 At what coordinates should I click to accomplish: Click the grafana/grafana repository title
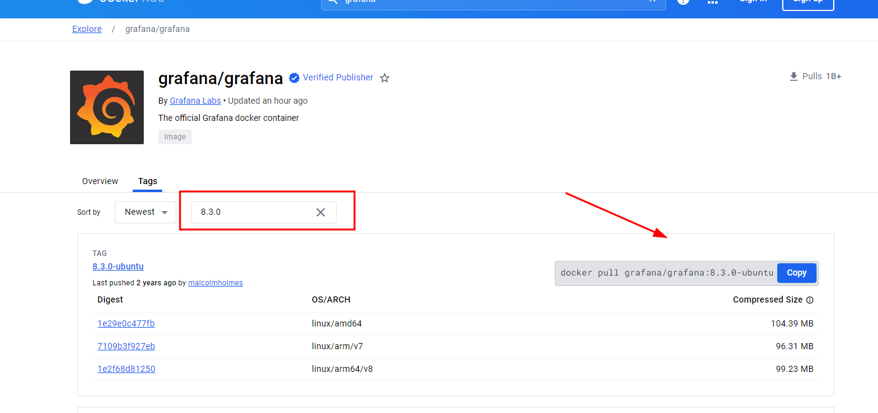coord(221,78)
